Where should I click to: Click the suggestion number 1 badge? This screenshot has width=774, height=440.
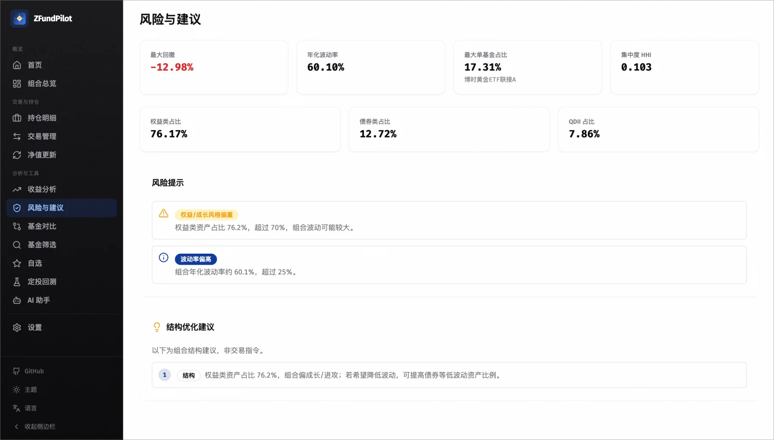click(x=164, y=375)
